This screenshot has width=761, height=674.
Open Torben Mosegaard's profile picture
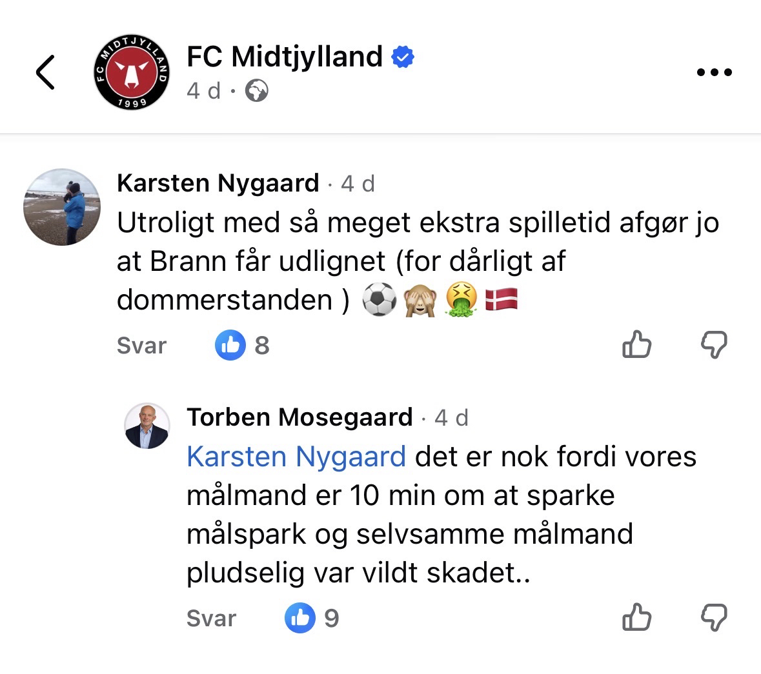[147, 426]
